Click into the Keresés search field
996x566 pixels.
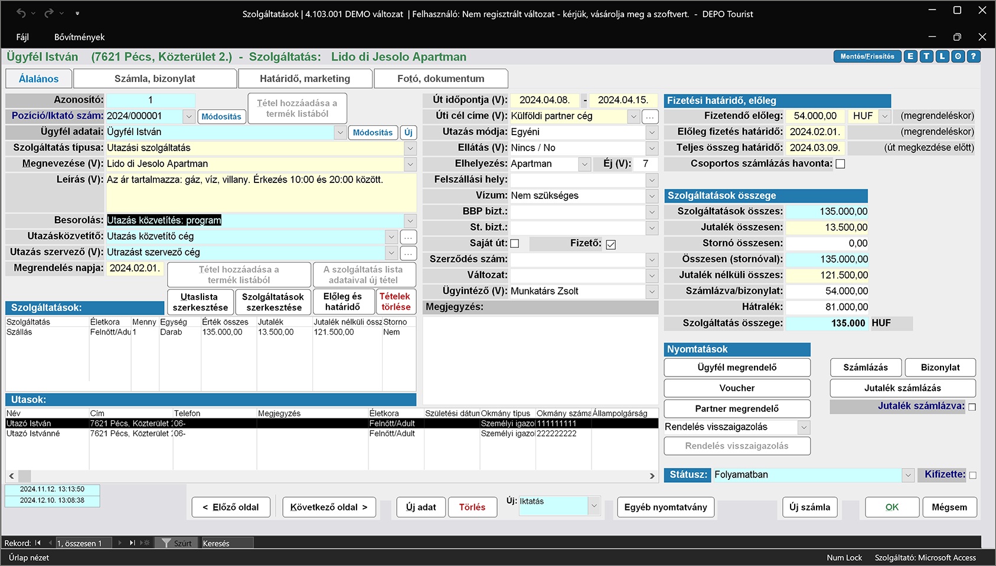(x=227, y=543)
